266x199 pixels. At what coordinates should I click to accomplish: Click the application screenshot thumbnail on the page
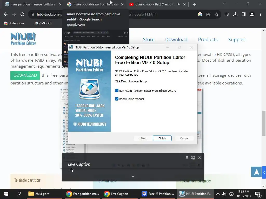(131, 128)
